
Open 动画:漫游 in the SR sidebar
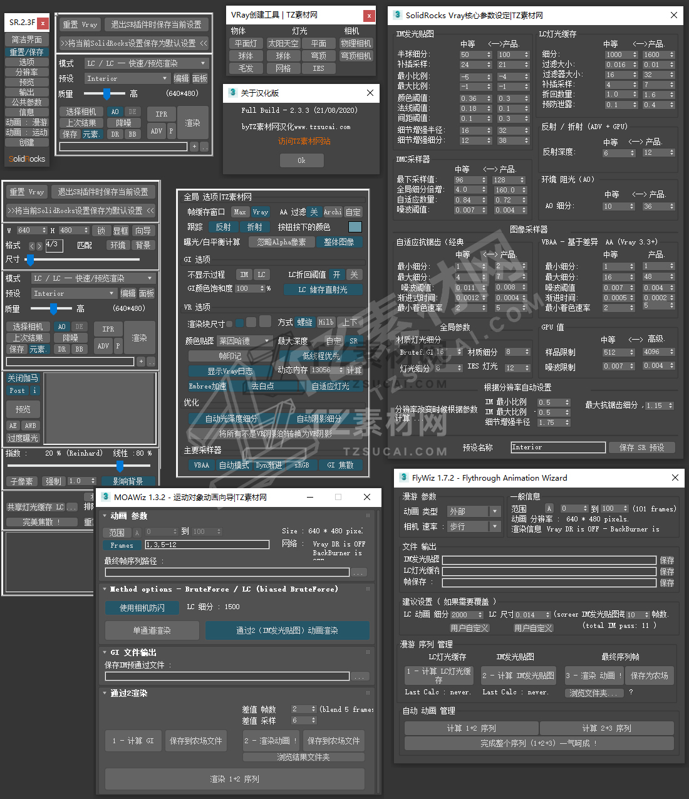coord(26,122)
